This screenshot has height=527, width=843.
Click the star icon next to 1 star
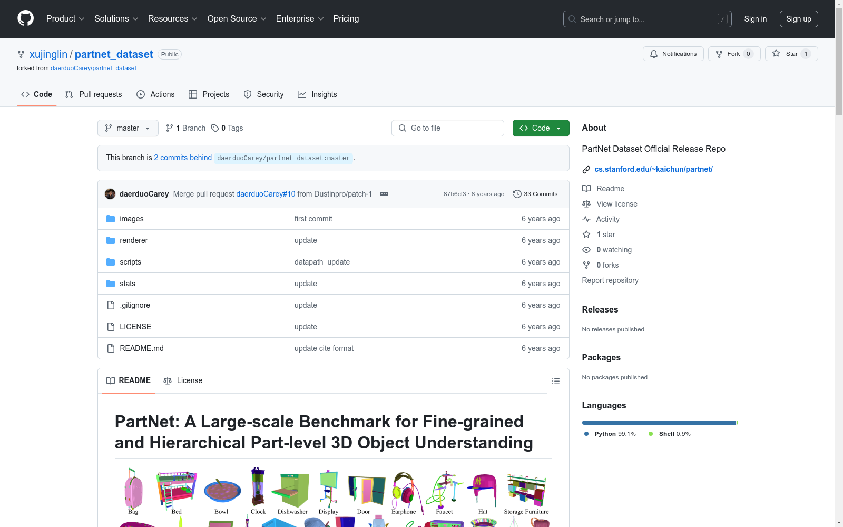tap(586, 235)
